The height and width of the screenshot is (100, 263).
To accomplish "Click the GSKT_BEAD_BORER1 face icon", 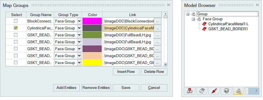I will [x=204, y=29].
